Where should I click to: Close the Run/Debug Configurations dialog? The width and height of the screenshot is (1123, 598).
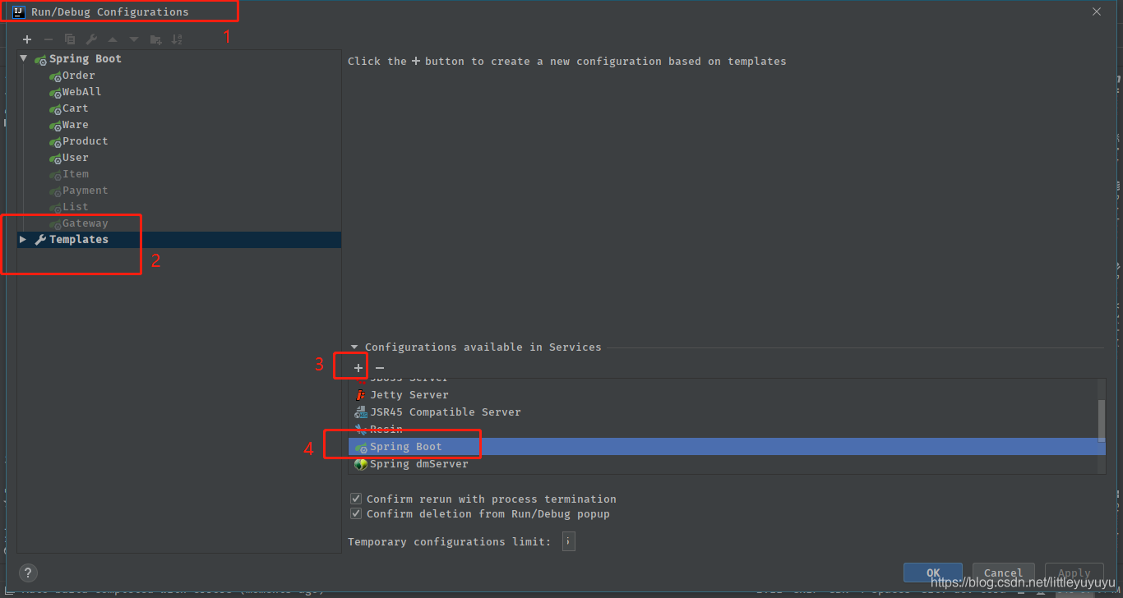(x=1097, y=11)
